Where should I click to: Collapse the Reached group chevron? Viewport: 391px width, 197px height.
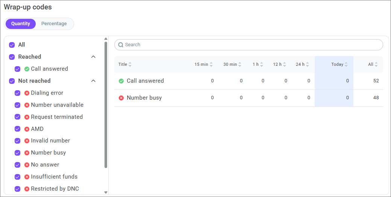pos(93,57)
